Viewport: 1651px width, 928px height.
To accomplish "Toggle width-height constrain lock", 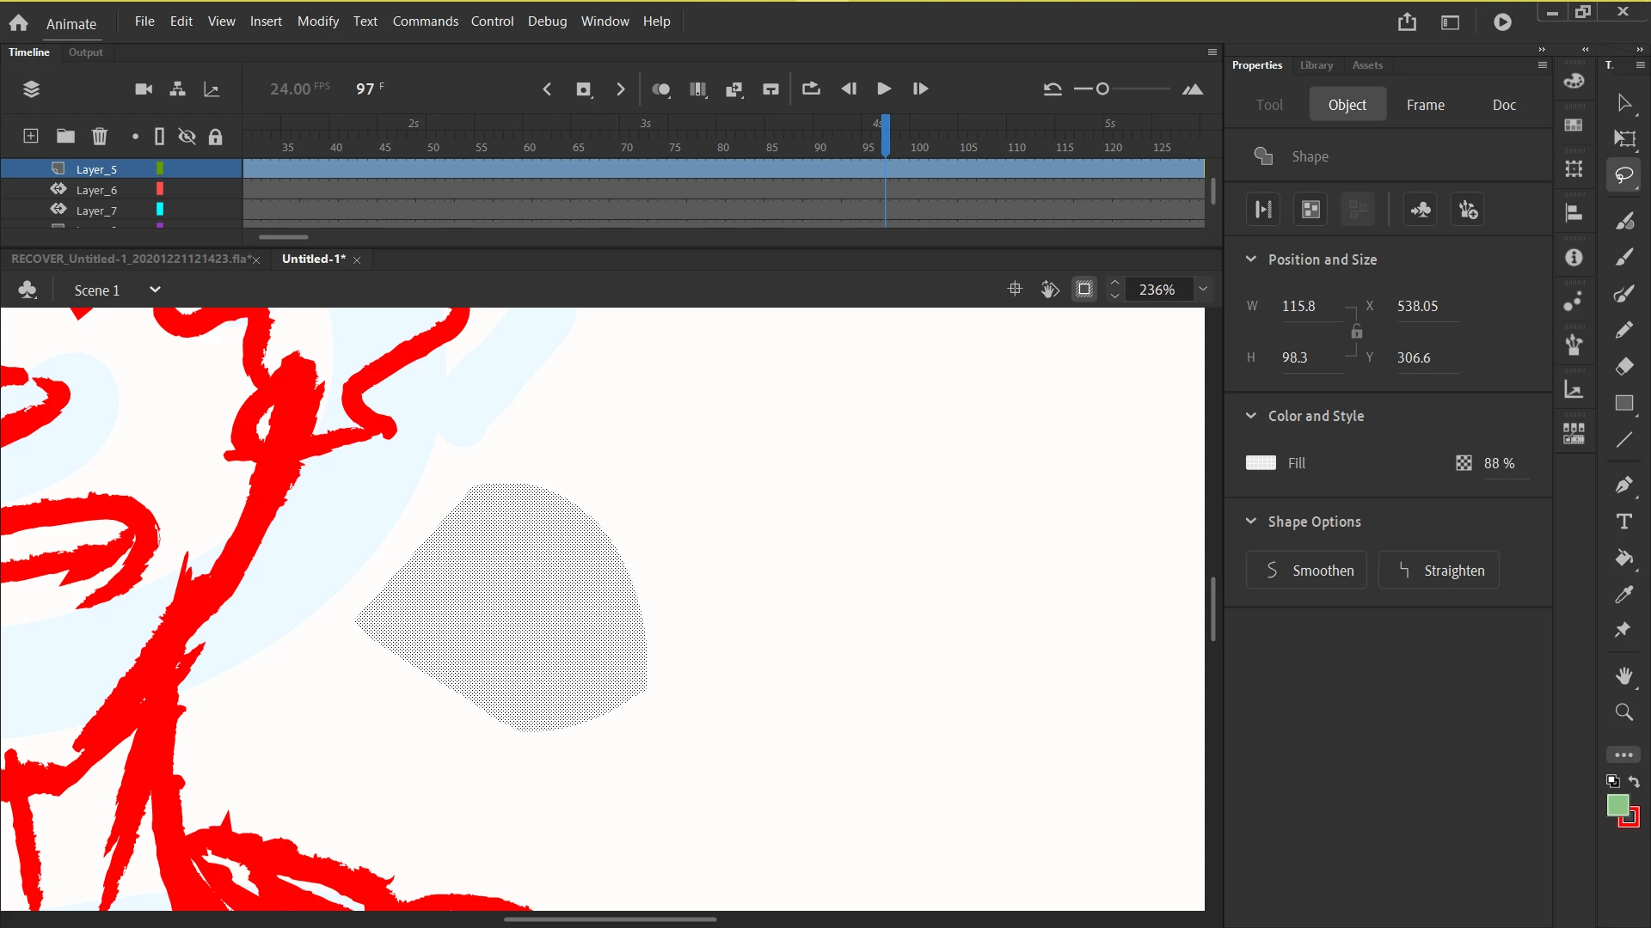I will click(x=1356, y=332).
